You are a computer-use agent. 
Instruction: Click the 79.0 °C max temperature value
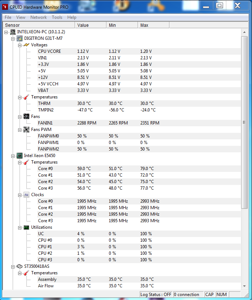[147, 169]
